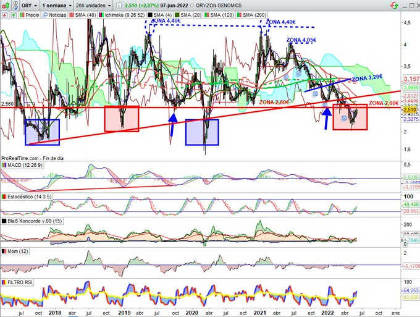Click the -0,1755 MACD value tag
The width and height of the screenshot is (420, 317).
411,187
